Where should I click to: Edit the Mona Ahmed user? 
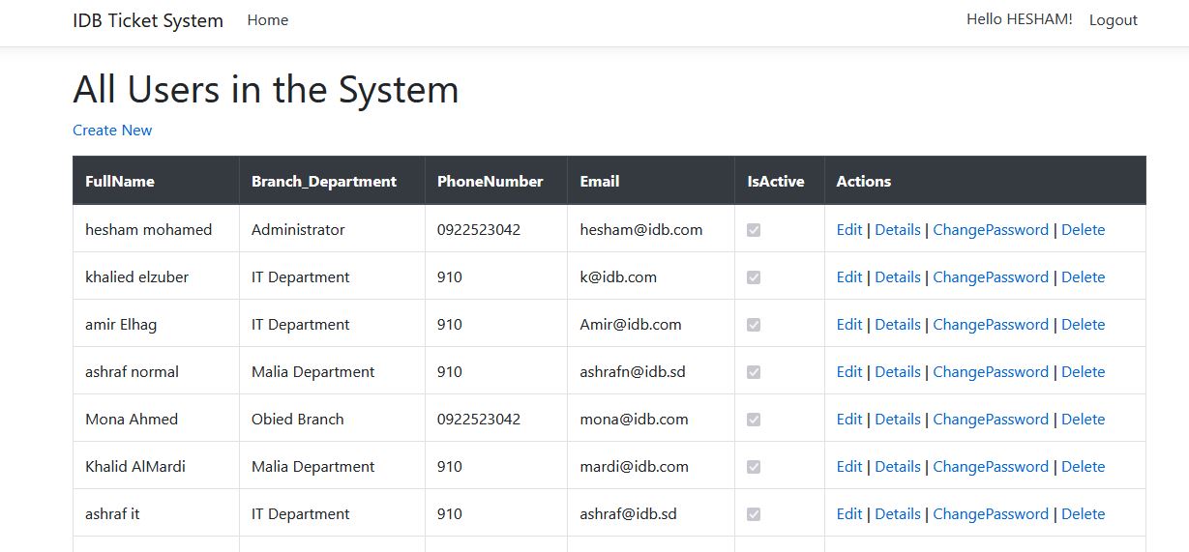849,420
